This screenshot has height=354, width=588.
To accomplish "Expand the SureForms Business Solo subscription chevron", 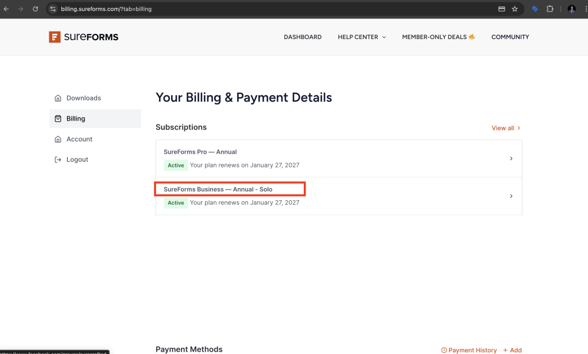I will 511,196.
